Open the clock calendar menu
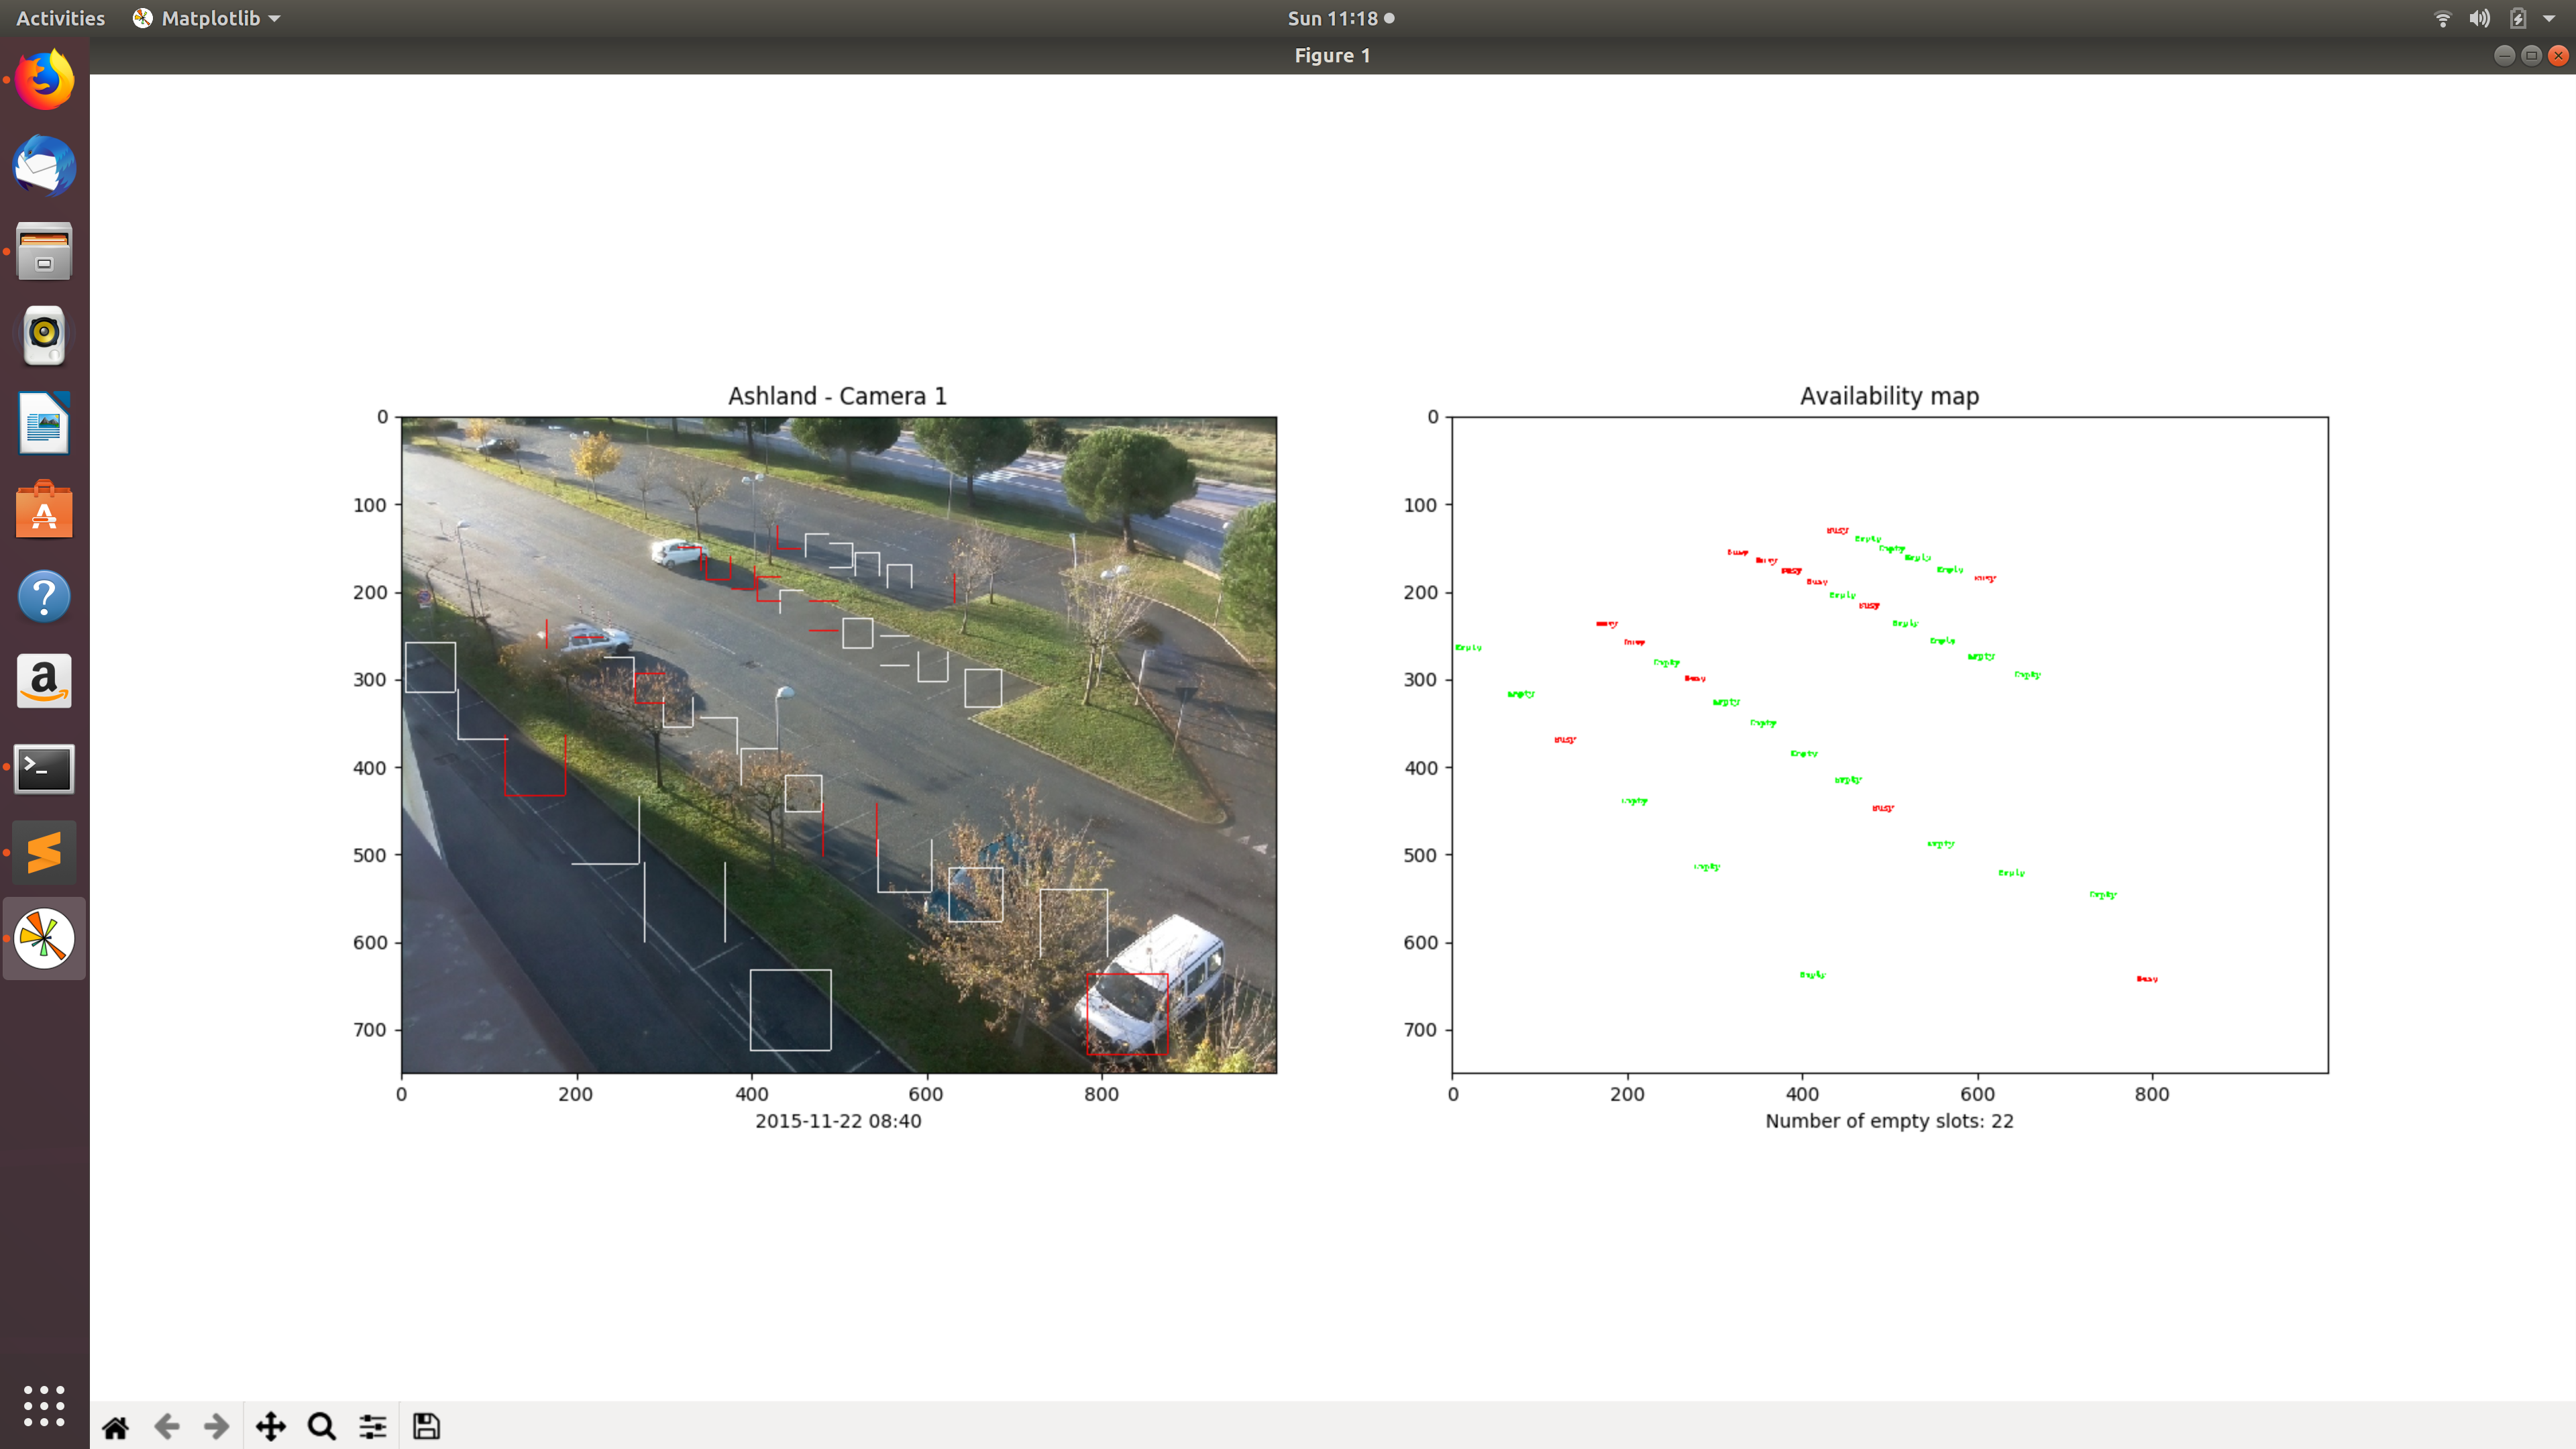Screen dimensions: 2576x1449 1339,18
